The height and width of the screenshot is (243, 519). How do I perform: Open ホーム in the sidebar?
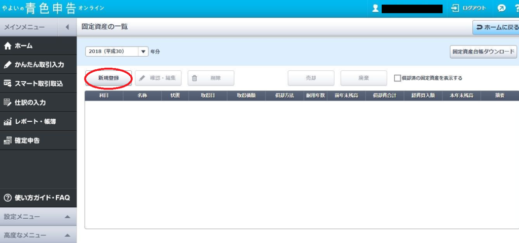38,46
